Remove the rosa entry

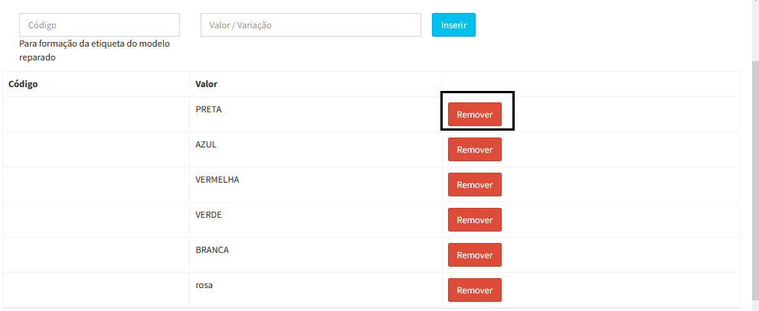474,290
